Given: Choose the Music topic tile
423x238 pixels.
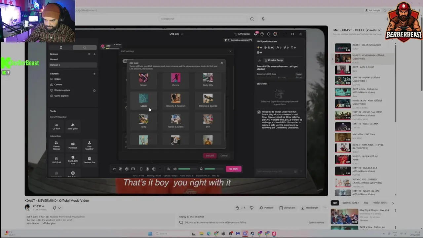Looking at the screenshot, I should coord(143,80).
